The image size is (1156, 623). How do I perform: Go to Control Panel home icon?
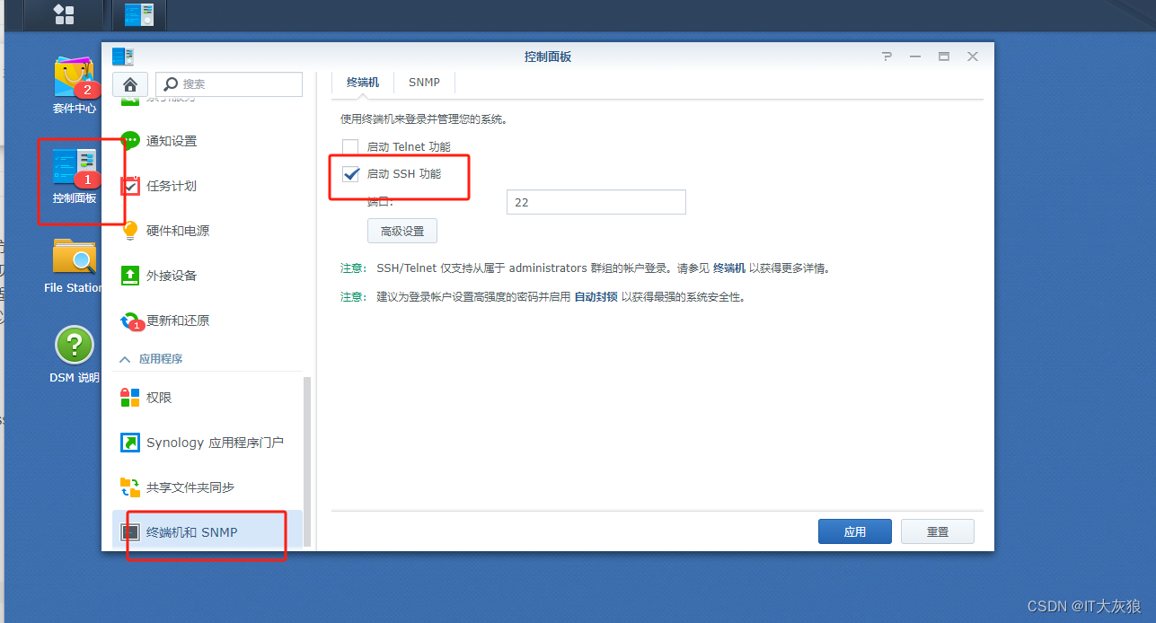[130, 84]
